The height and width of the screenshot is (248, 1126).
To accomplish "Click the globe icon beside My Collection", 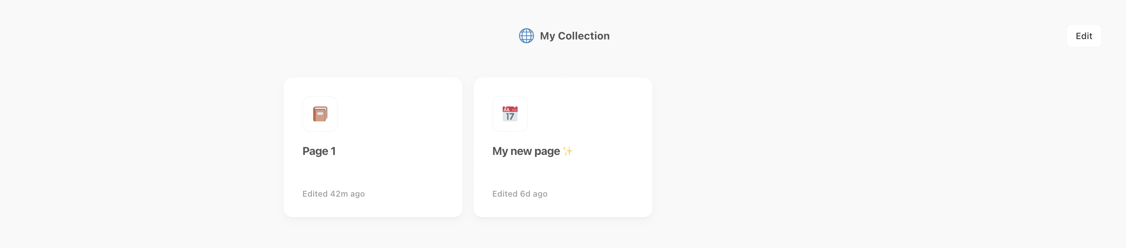I will click(x=526, y=36).
